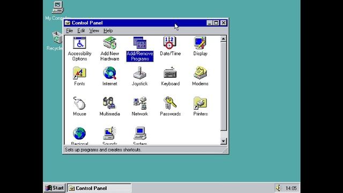
Task: Open the File menu
Action: (69, 31)
